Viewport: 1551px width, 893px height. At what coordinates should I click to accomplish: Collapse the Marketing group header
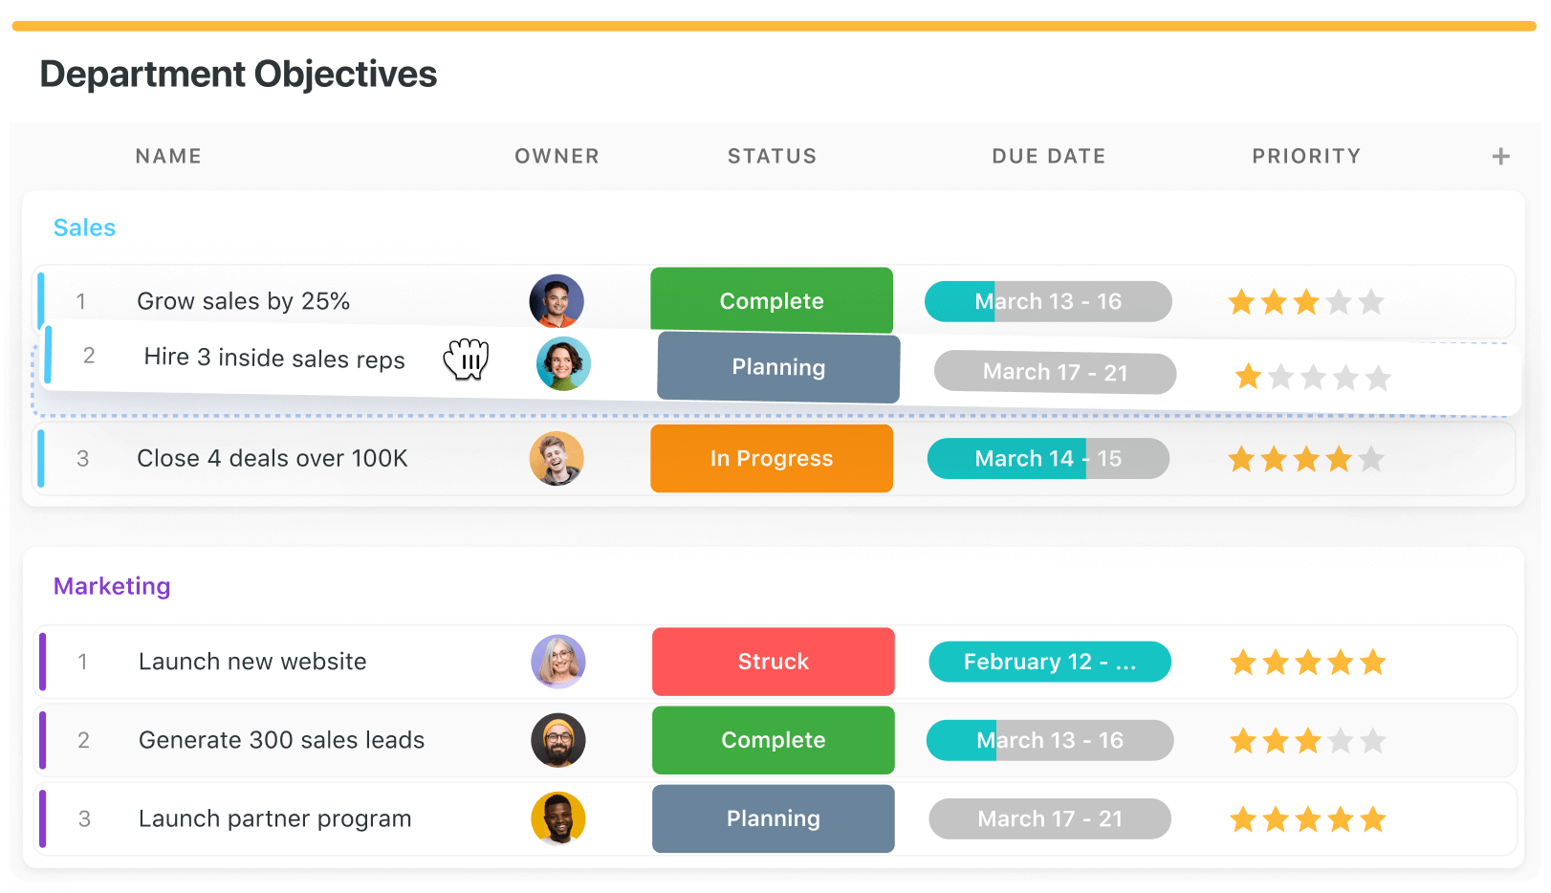coord(112,586)
